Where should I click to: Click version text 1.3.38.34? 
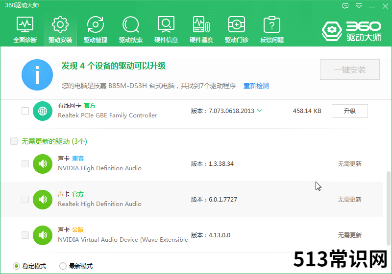[221, 164]
